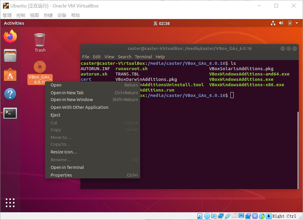Click the shared folders status icon
This screenshot has height=220, width=303.
(x=235, y=216)
